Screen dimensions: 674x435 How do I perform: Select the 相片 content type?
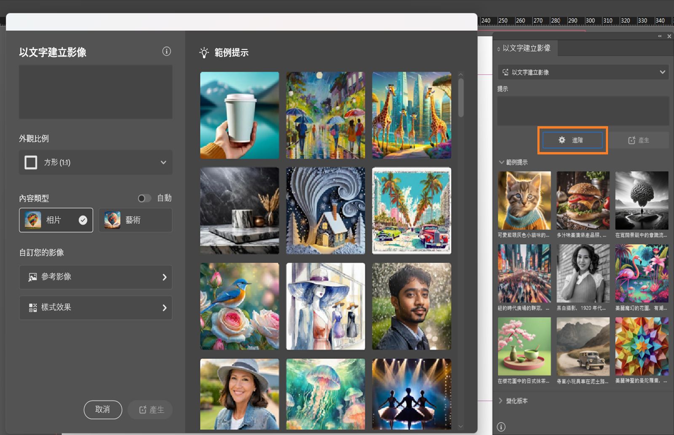tap(56, 220)
